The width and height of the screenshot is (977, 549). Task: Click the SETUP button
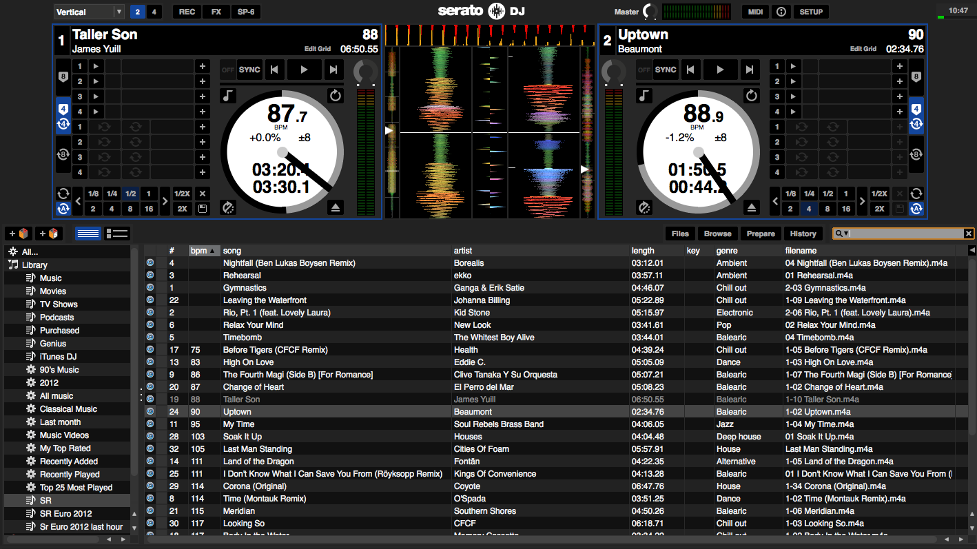811,12
